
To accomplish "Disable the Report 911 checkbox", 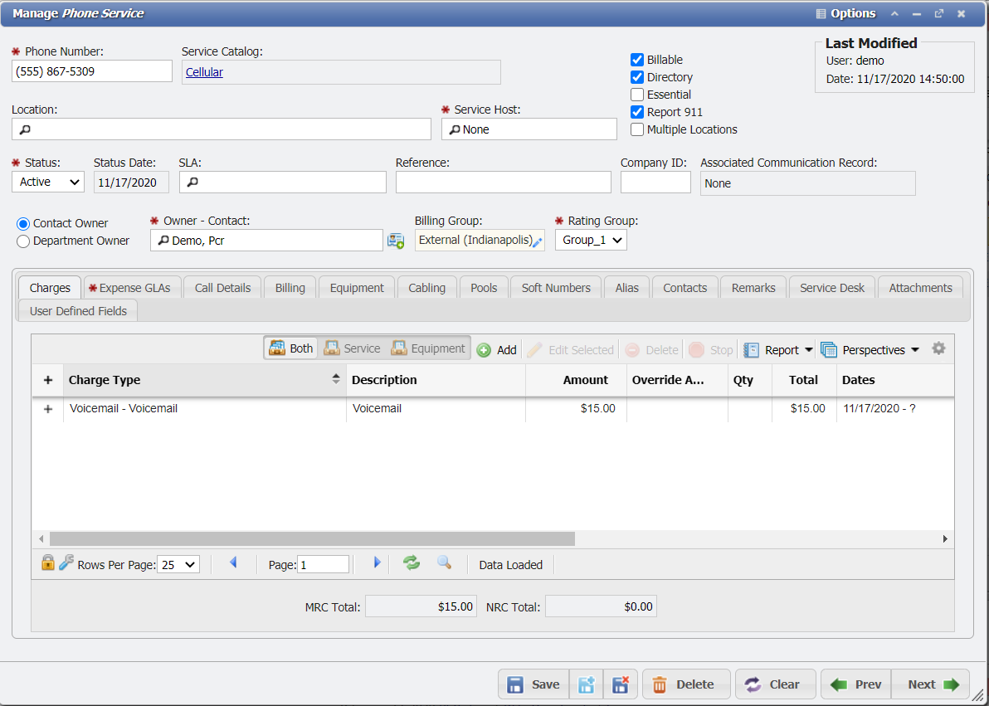I will pos(636,111).
